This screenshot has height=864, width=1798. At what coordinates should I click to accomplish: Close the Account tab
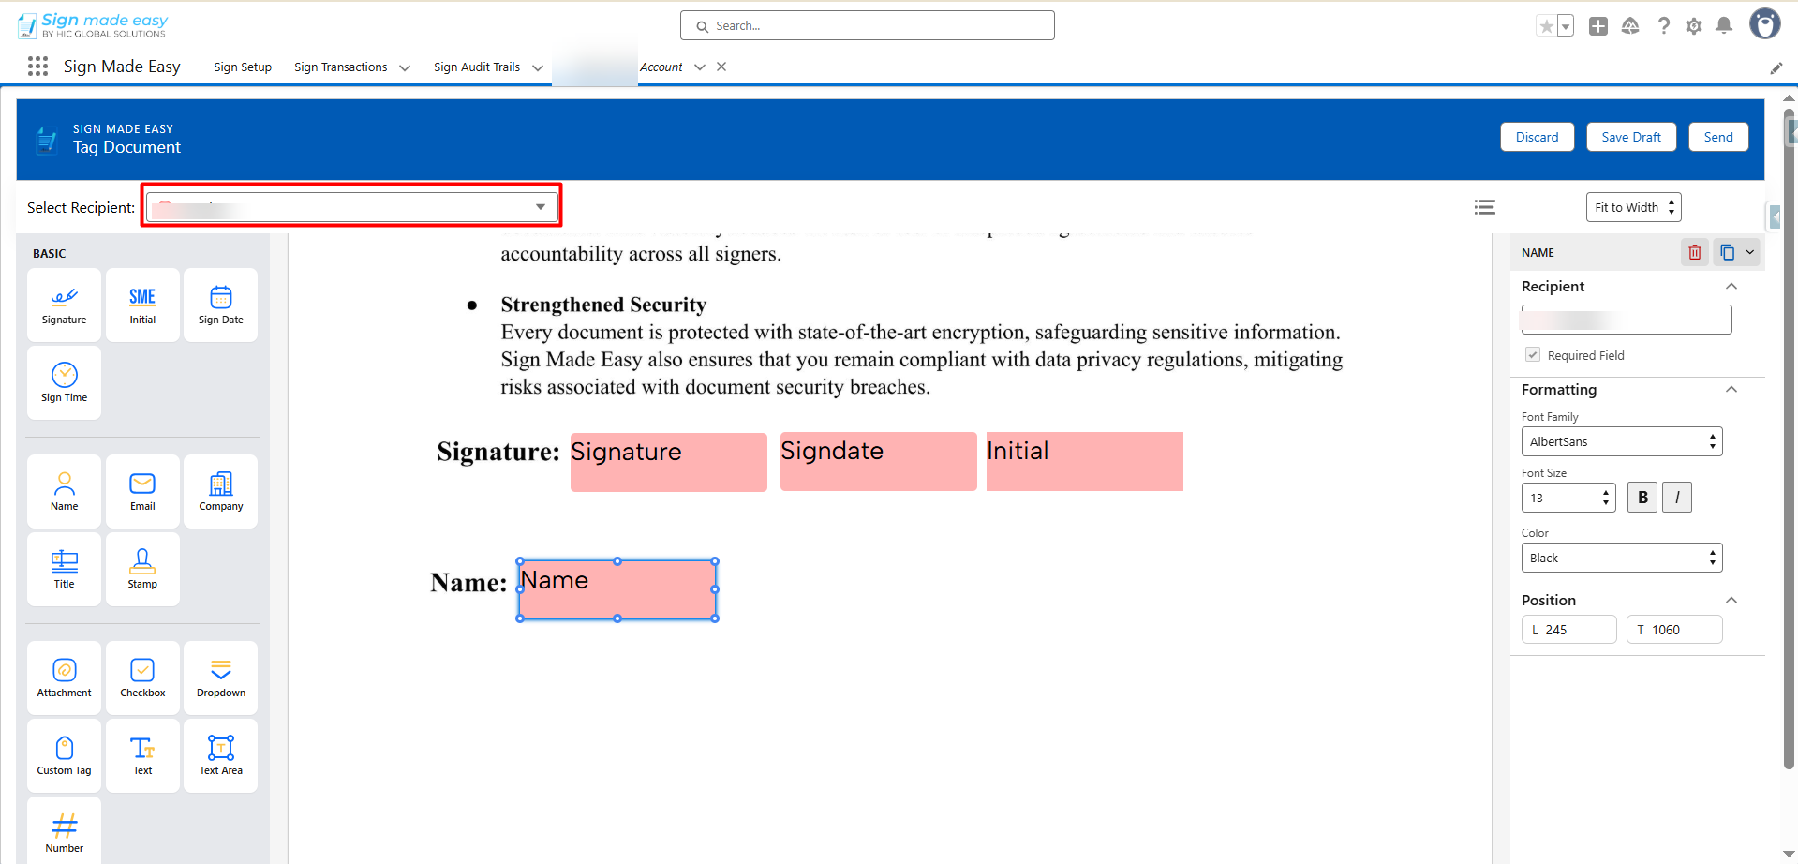[x=721, y=67]
